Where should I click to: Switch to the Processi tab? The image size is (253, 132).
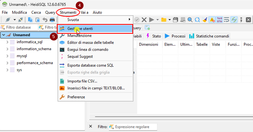[x=175, y=36]
